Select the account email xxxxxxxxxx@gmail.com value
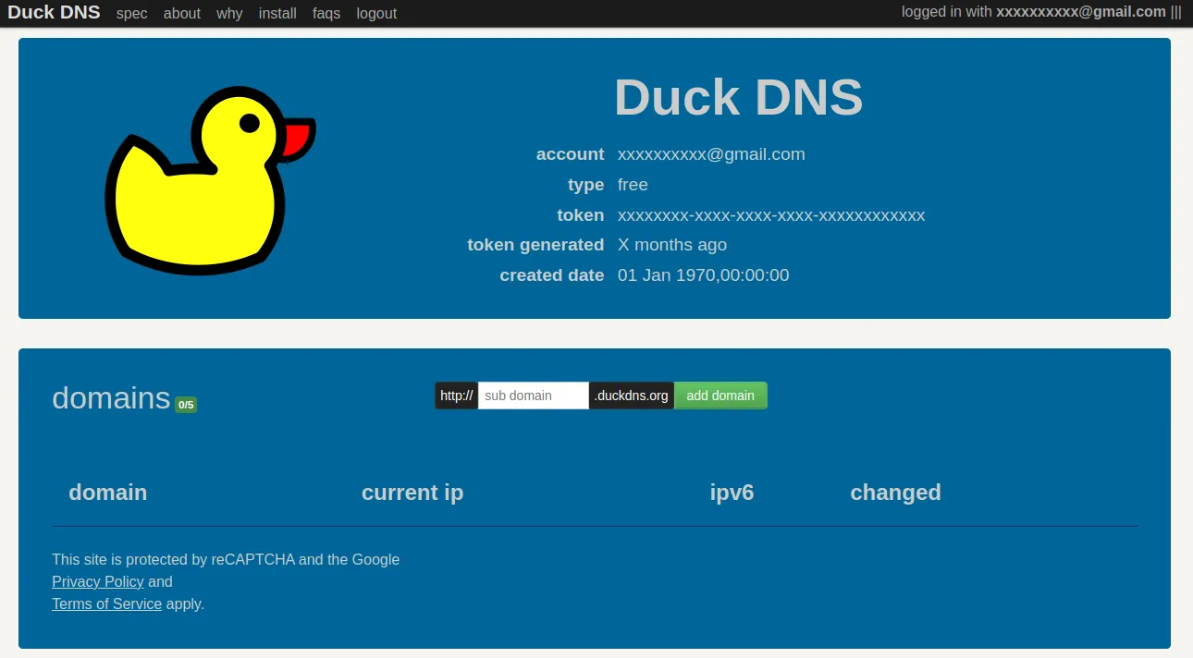 tap(711, 154)
